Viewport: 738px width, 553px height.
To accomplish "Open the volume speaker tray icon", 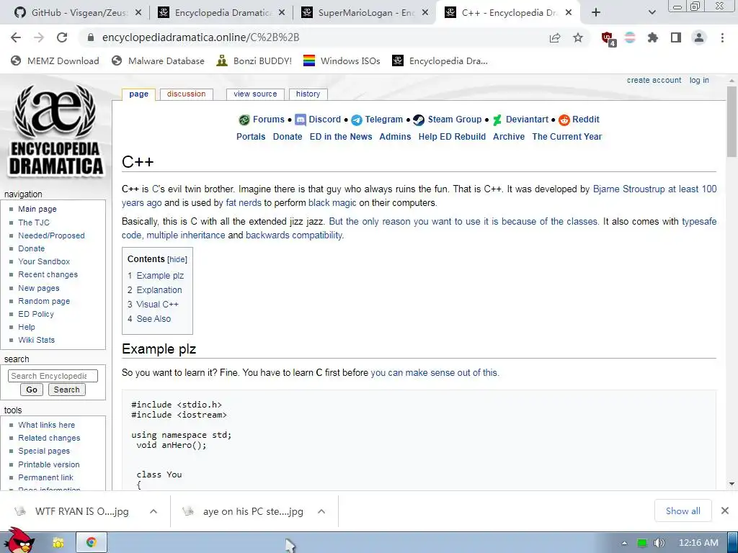I will [659, 543].
